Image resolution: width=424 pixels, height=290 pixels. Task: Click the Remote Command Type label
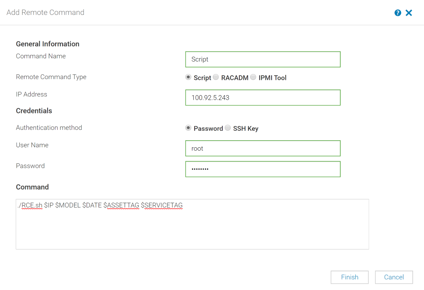click(51, 77)
